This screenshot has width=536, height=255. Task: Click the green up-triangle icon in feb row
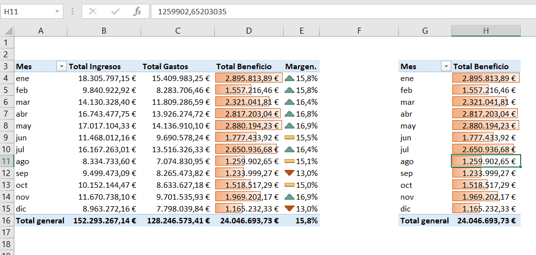pos(289,90)
